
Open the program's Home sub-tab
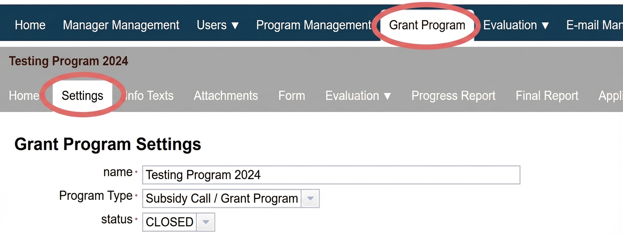tap(24, 96)
